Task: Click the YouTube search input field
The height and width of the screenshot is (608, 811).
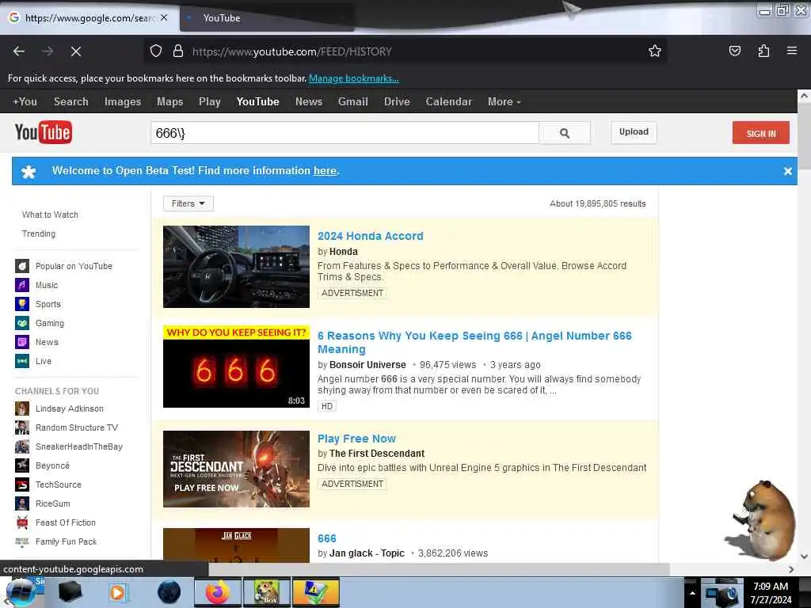Action: [x=345, y=133]
